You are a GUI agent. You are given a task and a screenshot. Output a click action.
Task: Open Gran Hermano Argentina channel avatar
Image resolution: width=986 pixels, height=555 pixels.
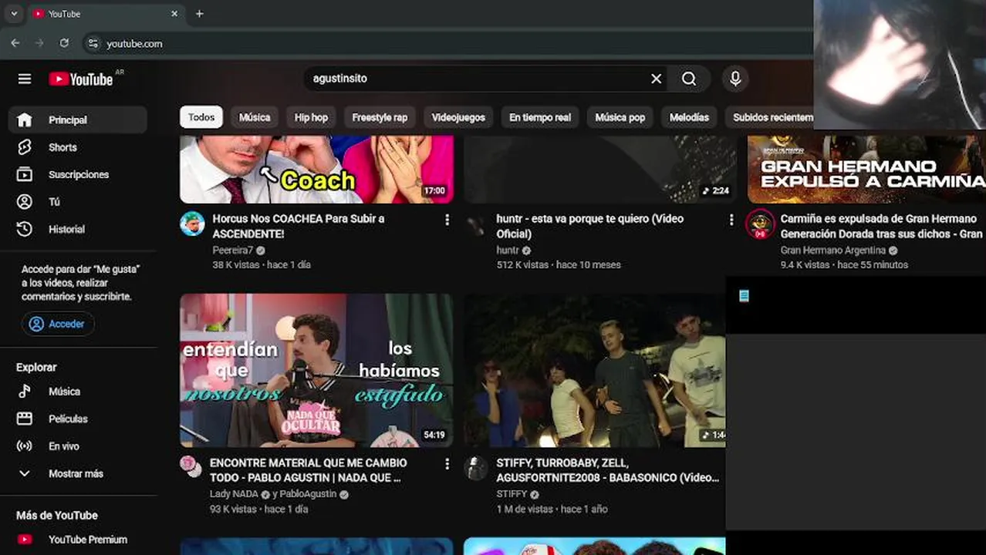click(760, 224)
